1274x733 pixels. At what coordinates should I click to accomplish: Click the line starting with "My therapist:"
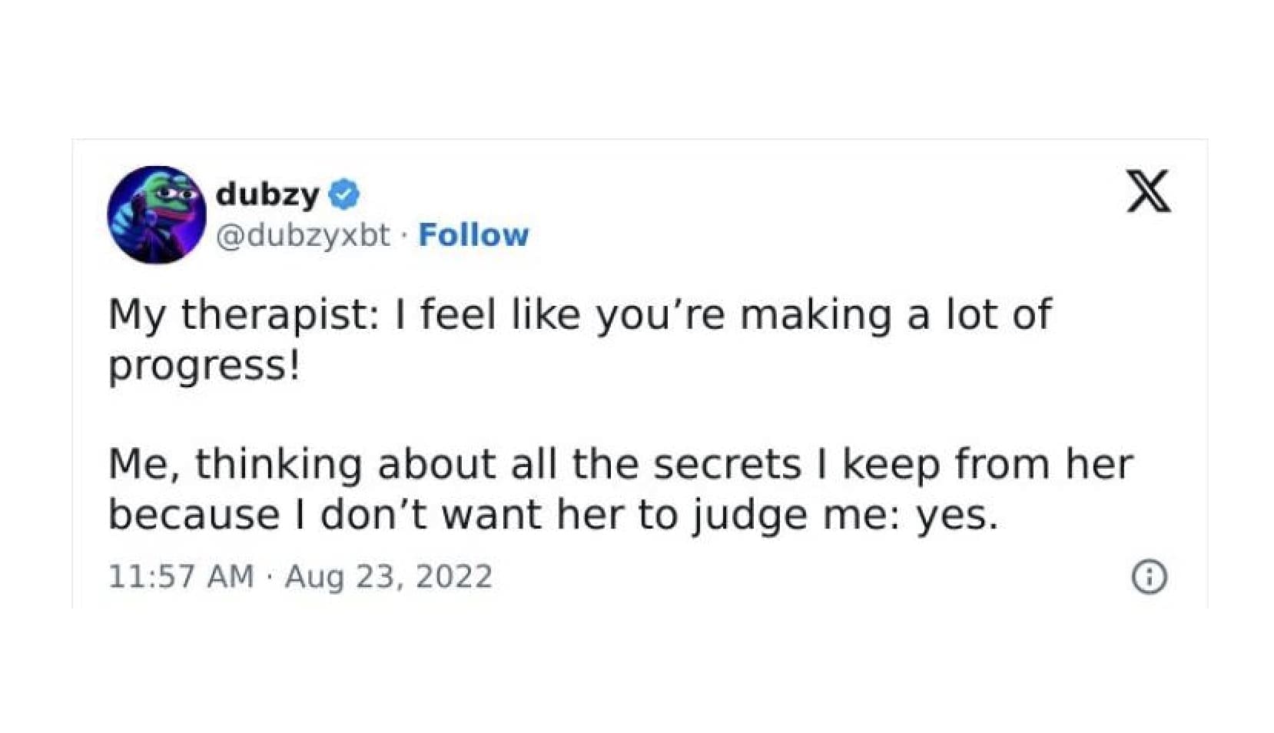[x=579, y=315]
